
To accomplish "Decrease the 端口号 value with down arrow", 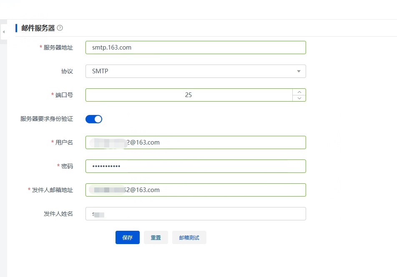I will pos(299,98).
